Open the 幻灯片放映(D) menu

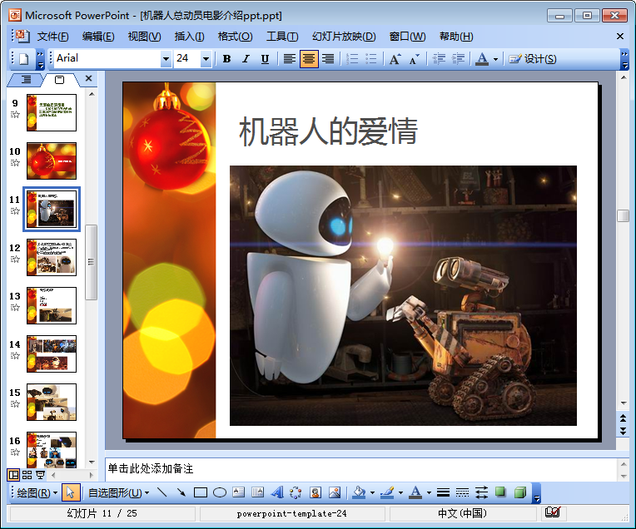tap(344, 37)
